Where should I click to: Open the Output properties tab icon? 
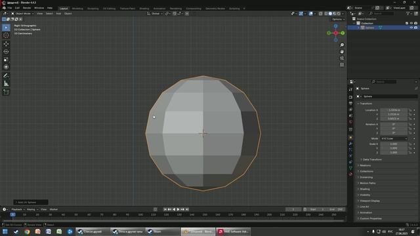(x=350, y=104)
